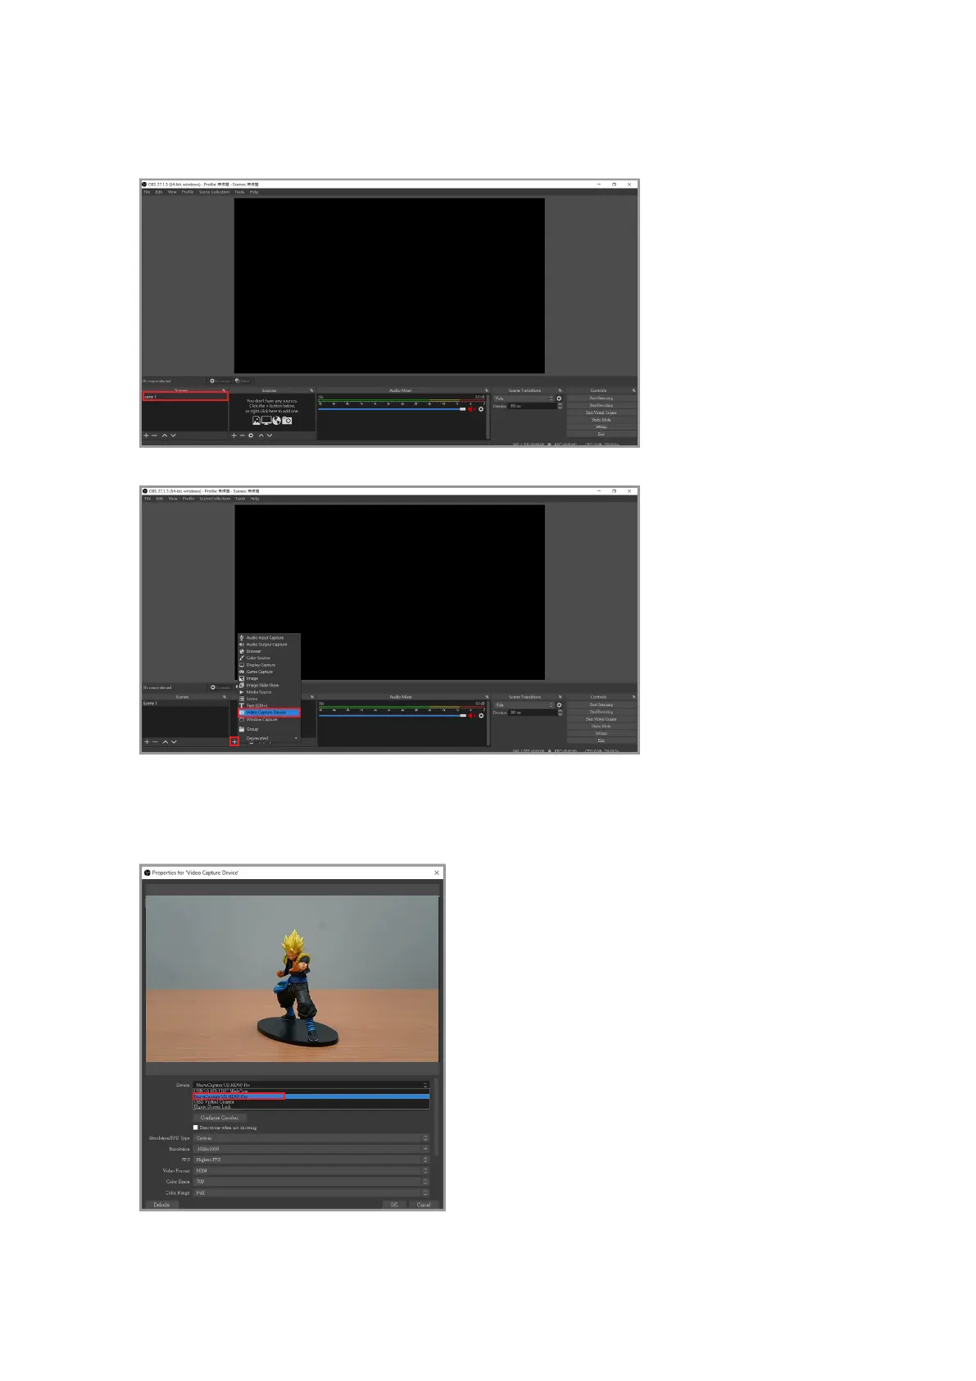Expand Deprecated submenu in add-source menu
The width and height of the screenshot is (976, 1381).
(x=269, y=738)
